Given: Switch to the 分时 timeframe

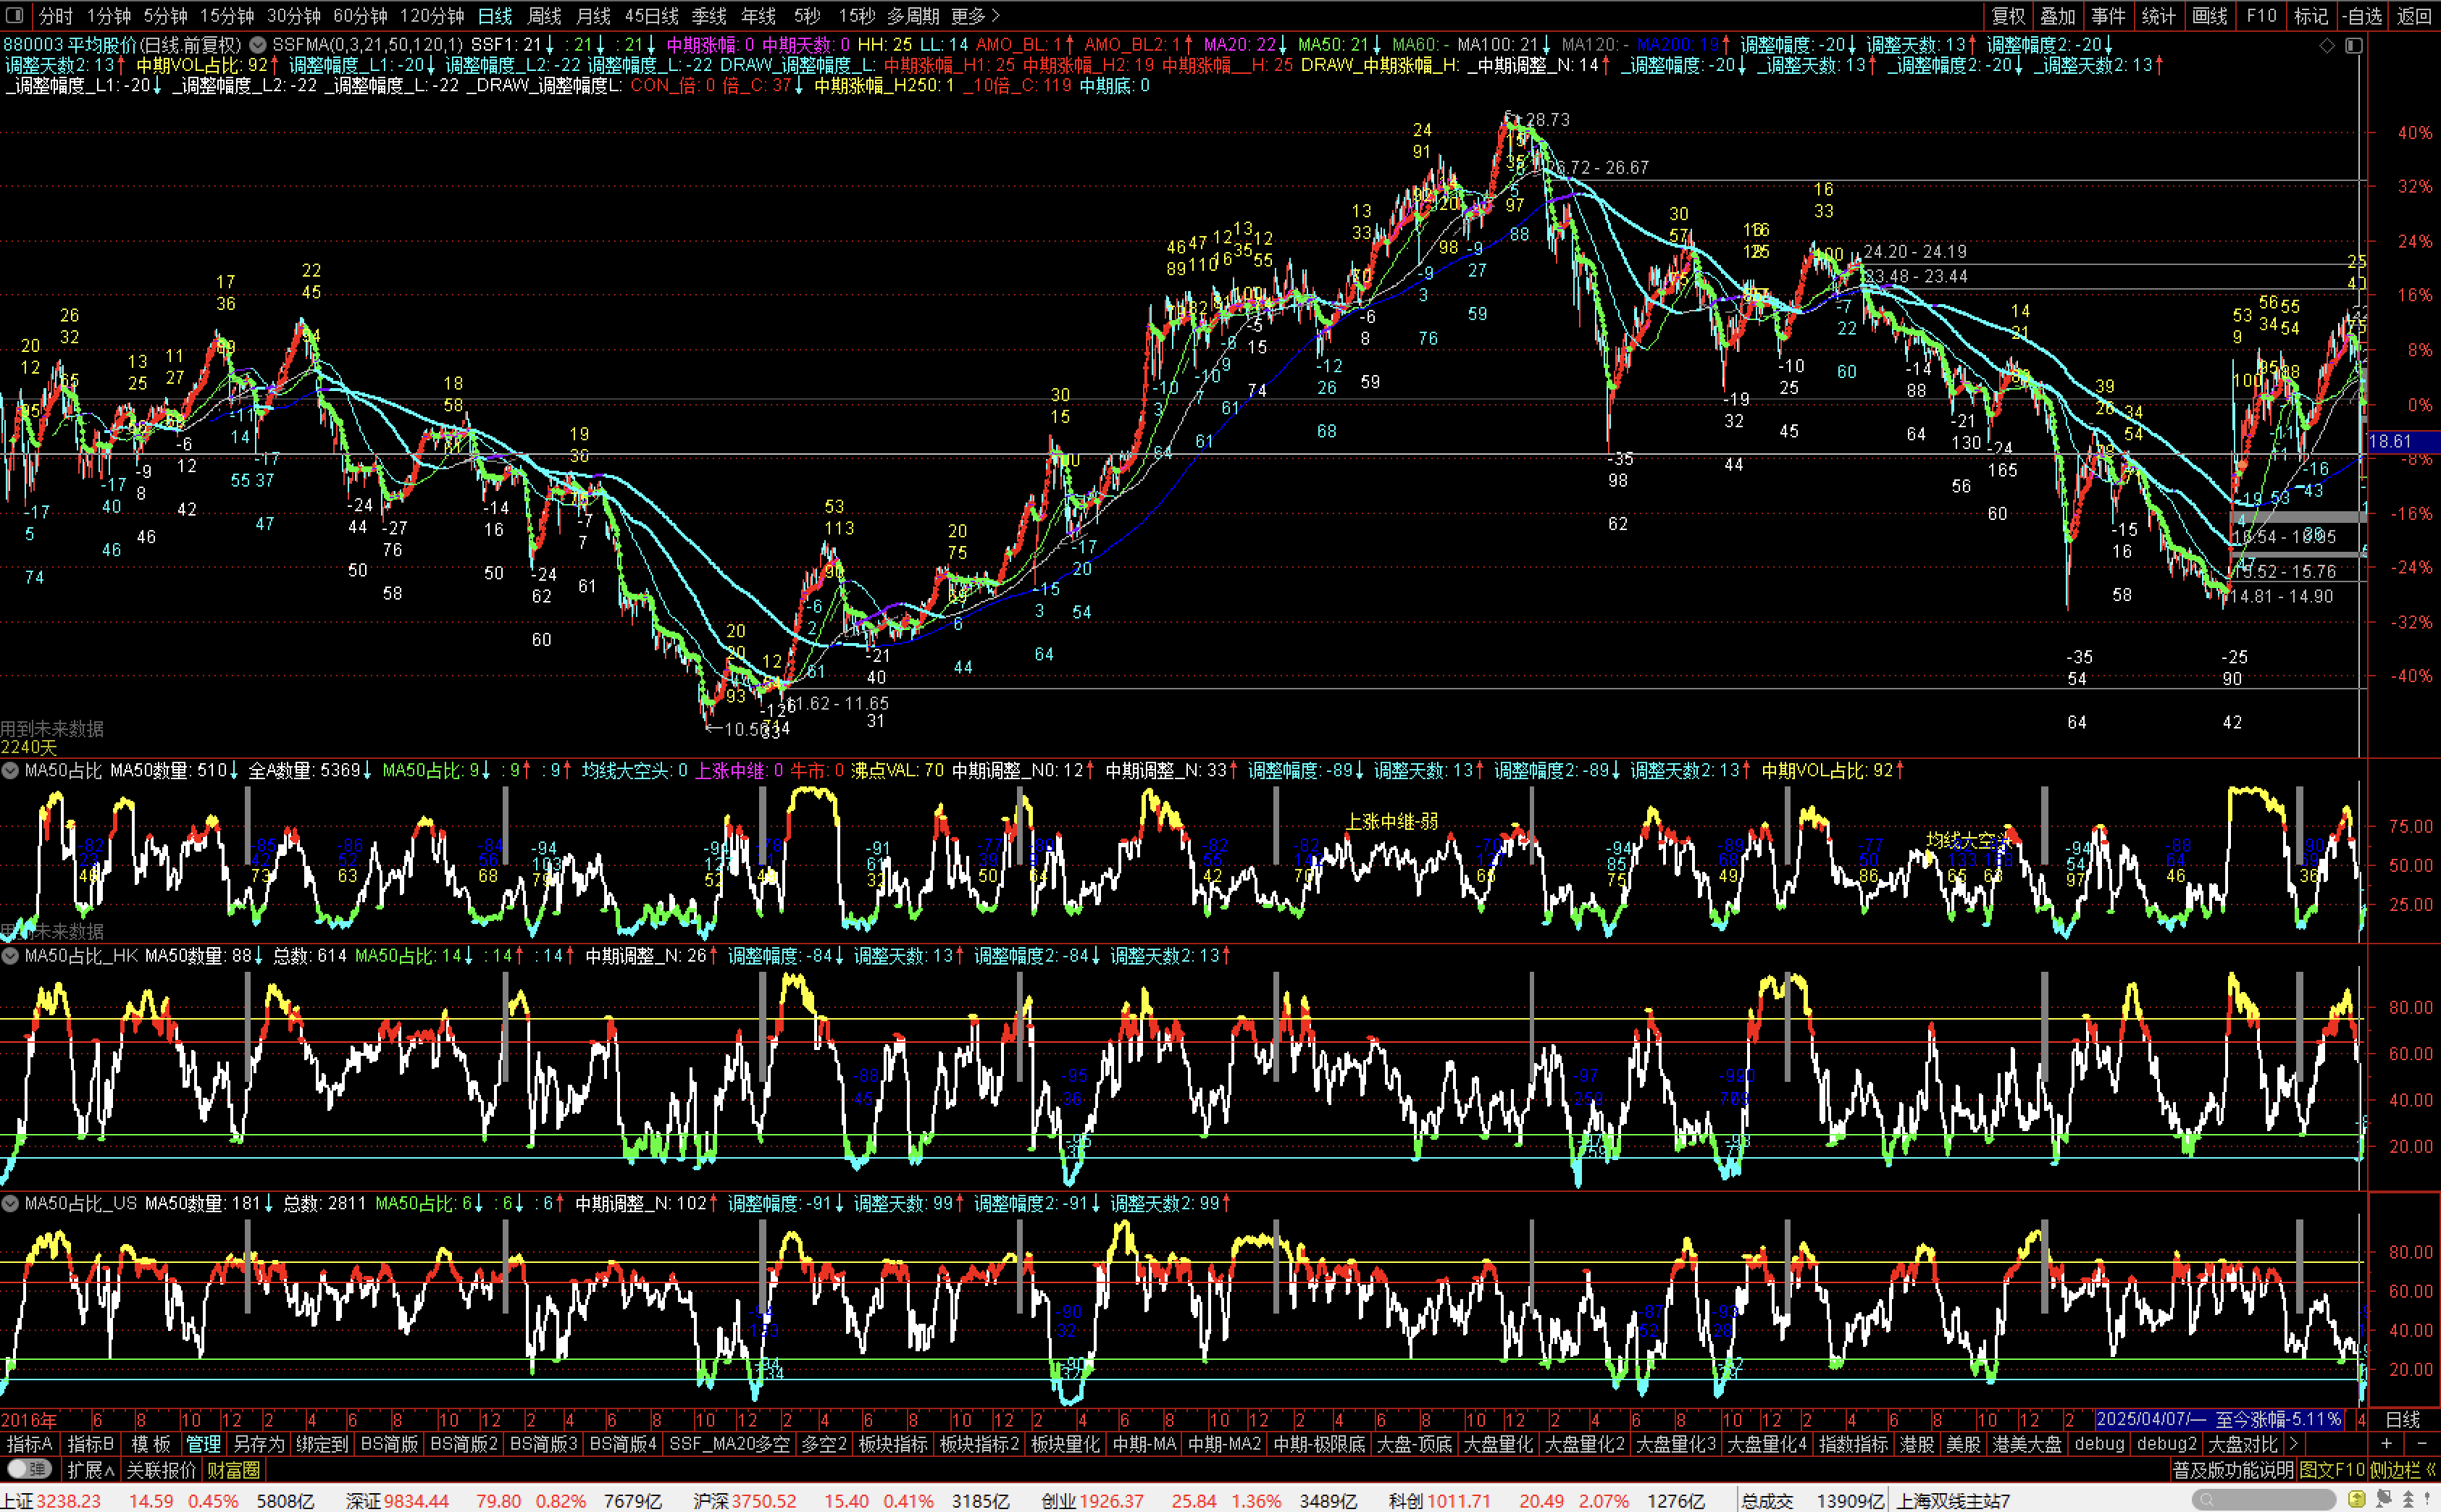Looking at the screenshot, I should tap(55, 16).
